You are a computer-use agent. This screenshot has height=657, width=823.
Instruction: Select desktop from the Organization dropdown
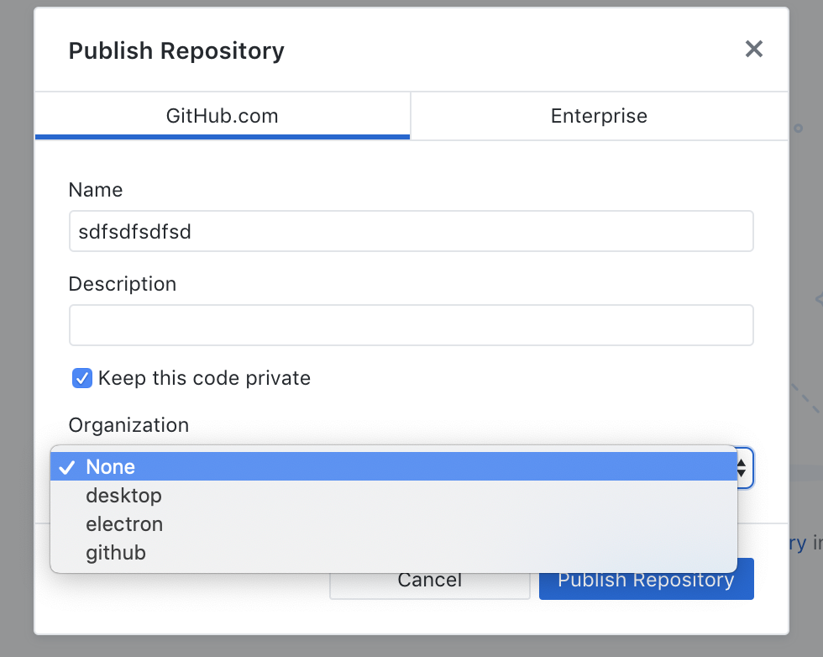[123, 495]
